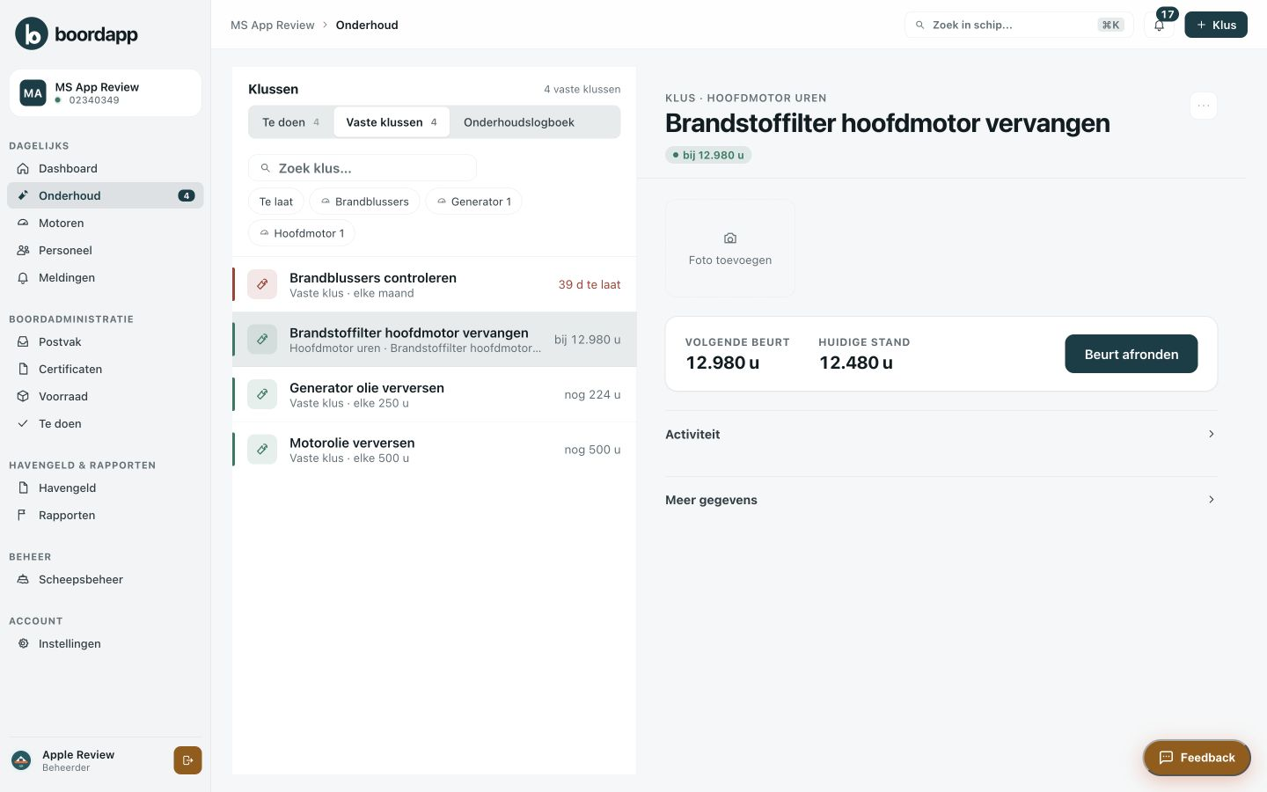Open the MS App Review ship switcher

(x=106, y=92)
